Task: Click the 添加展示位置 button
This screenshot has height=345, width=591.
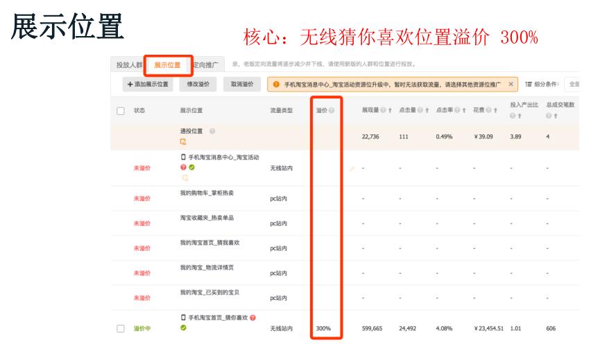Action: click(x=148, y=85)
